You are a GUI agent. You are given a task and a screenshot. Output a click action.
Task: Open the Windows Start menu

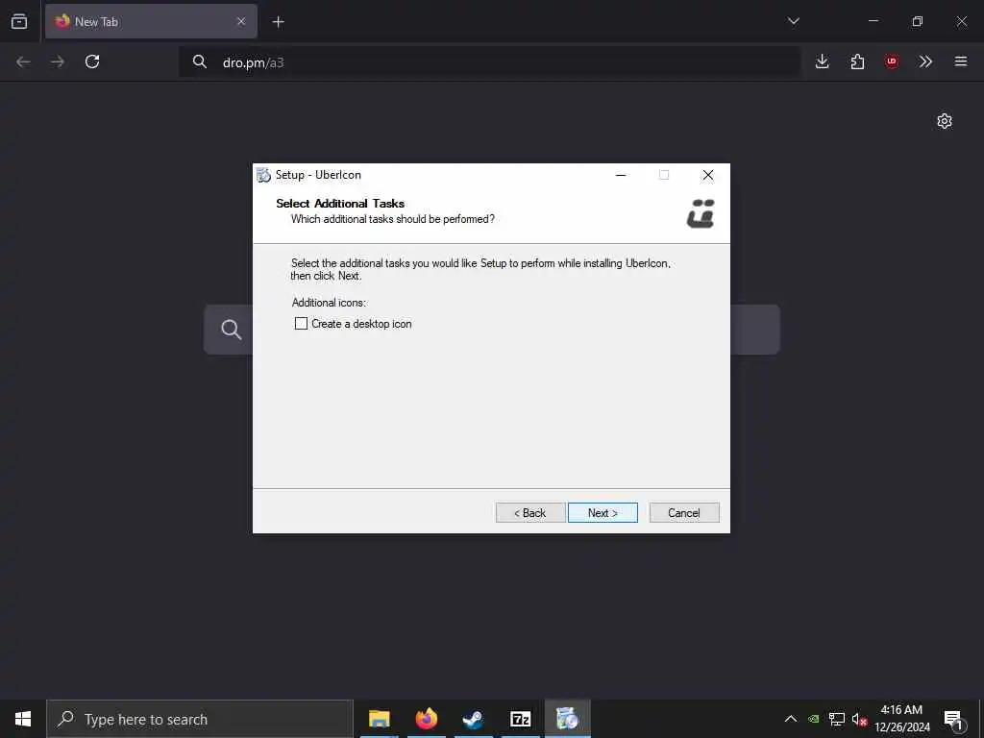click(x=23, y=719)
